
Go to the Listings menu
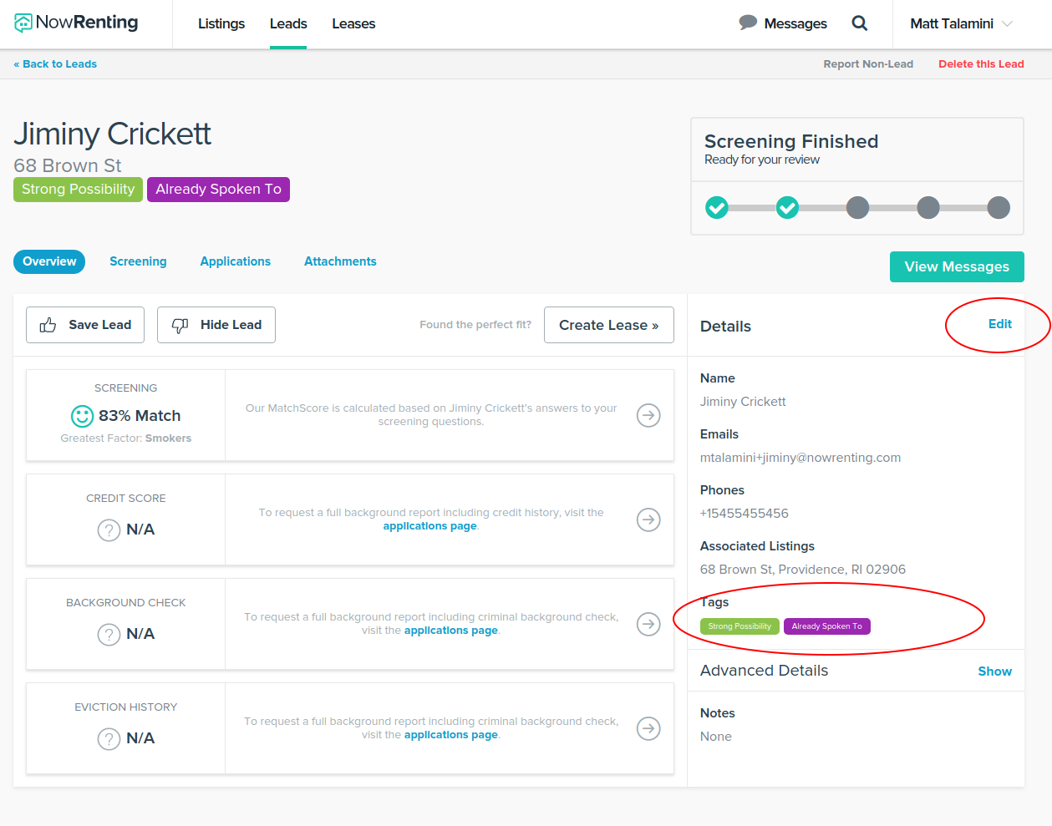click(x=221, y=23)
